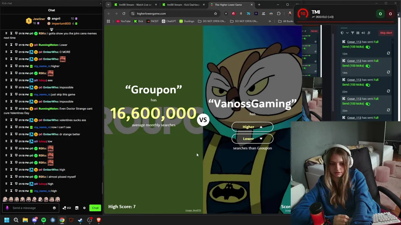Open File Explorer from the taskbar
The height and width of the screenshot is (225, 401).
coord(25,220)
